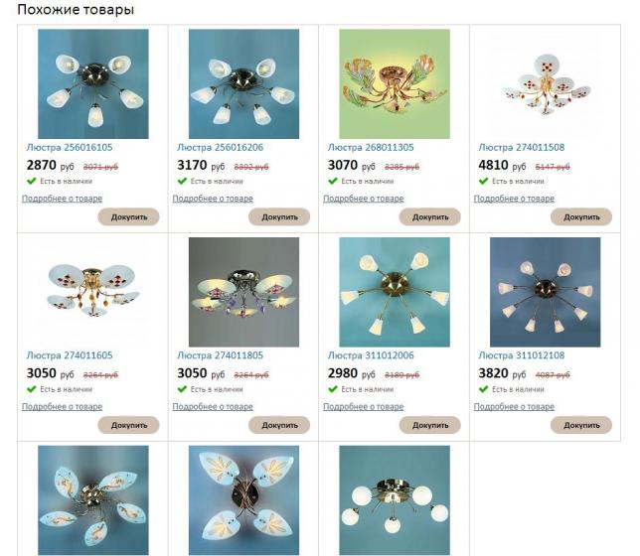The image size is (640, 556).
Task: Open bottom-row chandelier with five round white globes
Action: (x=395, y=500)
